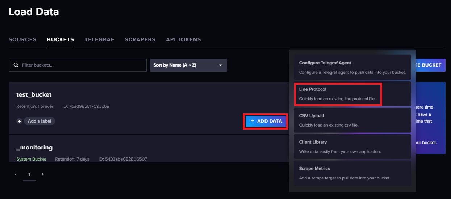Choose Scrape Metrics from the menu
Screen dimensions: 451x199
point(352,173)
